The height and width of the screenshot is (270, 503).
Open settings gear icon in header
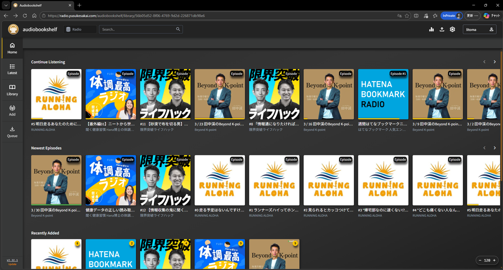pyautogui.click(x=452, y=29)
